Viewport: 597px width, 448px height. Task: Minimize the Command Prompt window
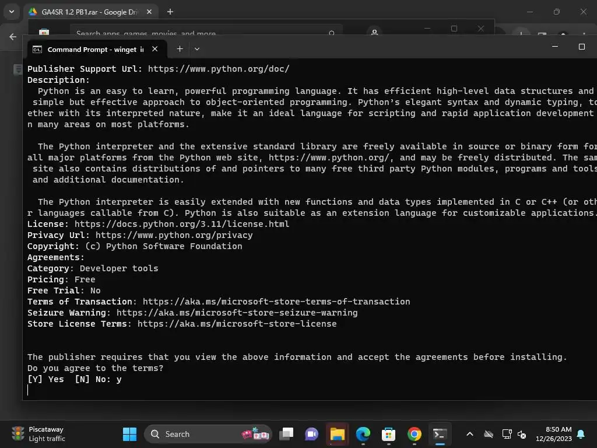pyautogui.click(x=555, y=47)
